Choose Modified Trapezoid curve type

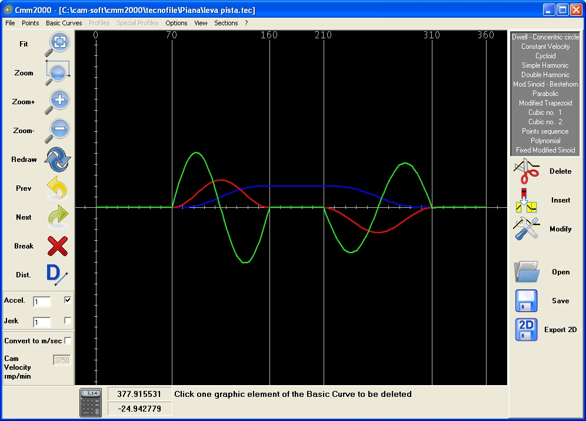545,103
